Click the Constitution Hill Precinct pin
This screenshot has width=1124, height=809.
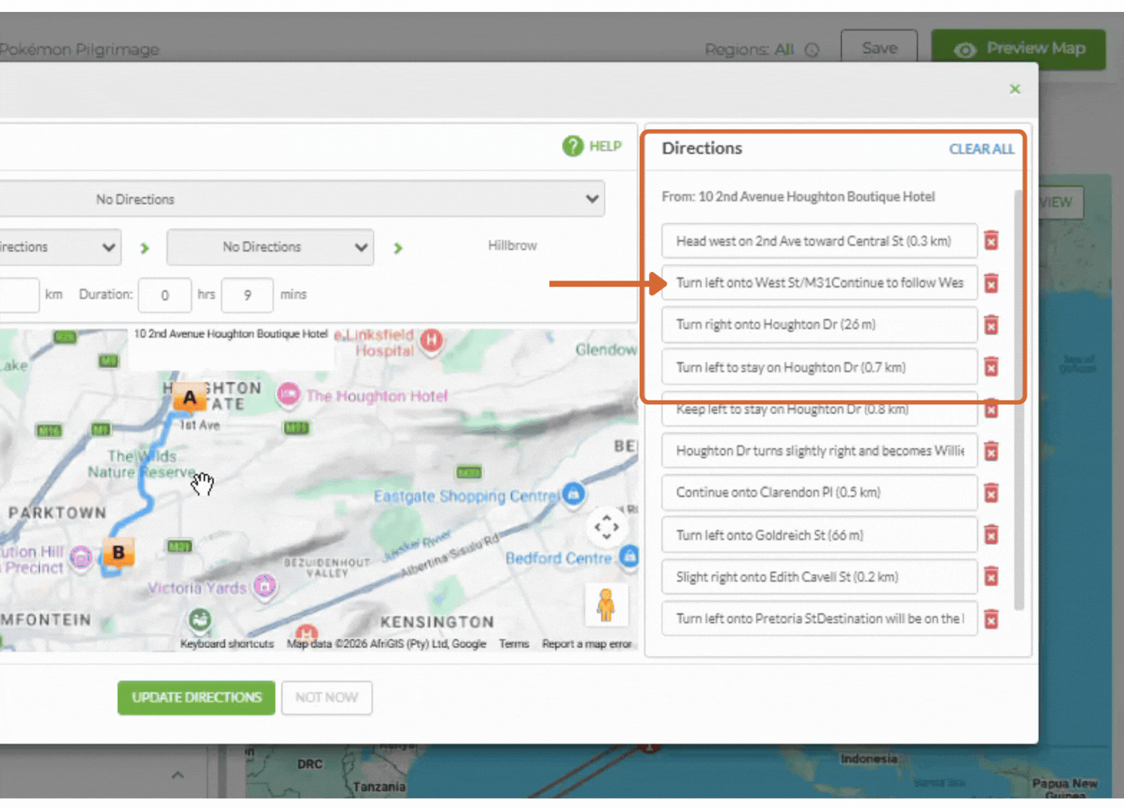click(81, 557)
